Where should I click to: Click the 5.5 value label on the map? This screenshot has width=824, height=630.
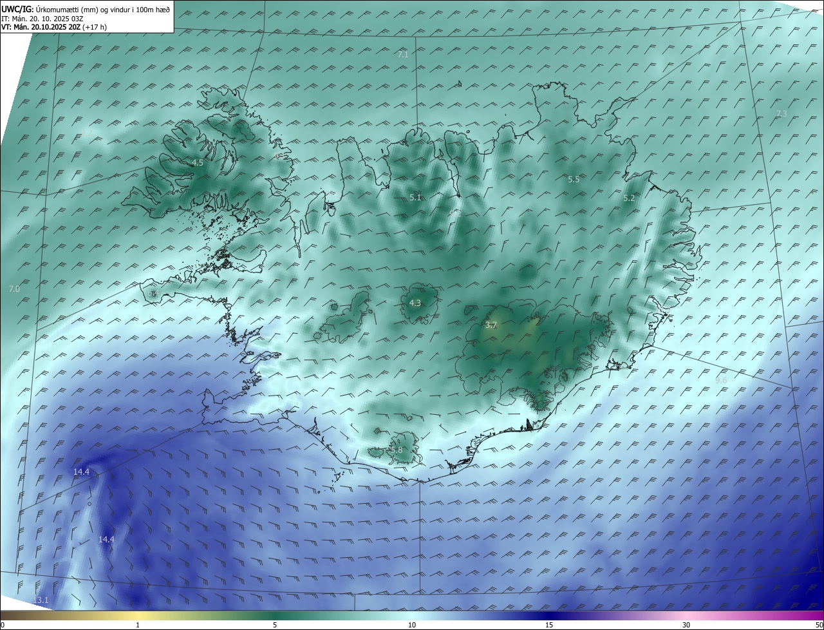574,180
